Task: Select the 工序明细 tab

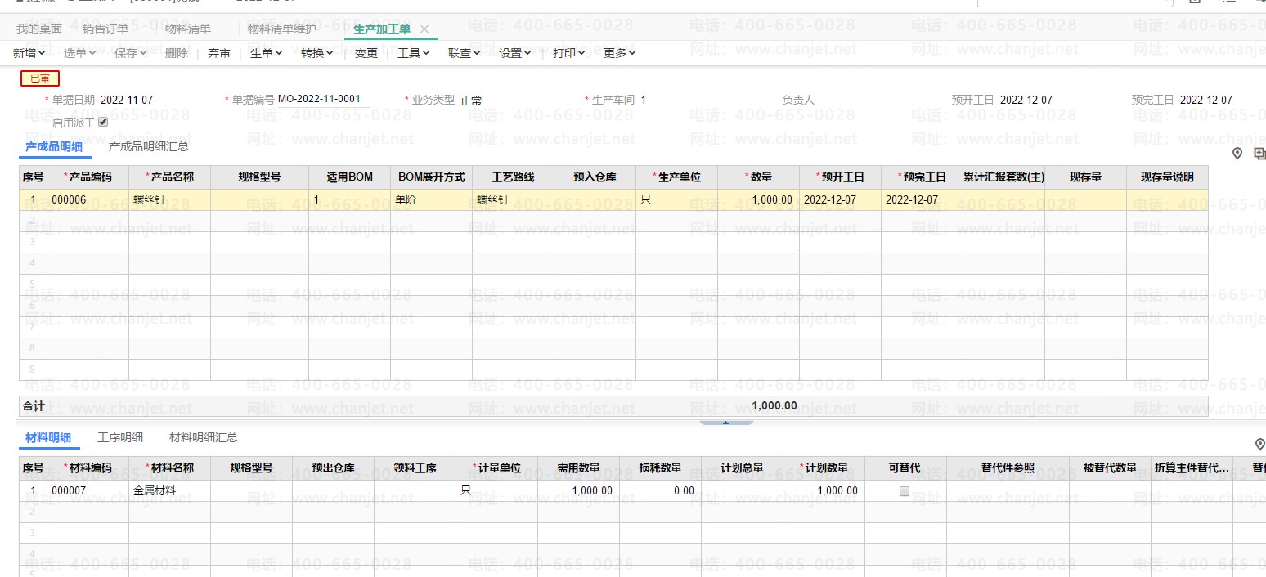Action: tap(120, 437)
